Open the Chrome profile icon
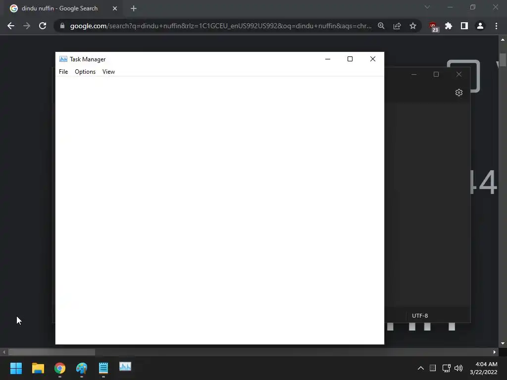The height and width of the screenshot is (380, 507). tap(480, 26)
